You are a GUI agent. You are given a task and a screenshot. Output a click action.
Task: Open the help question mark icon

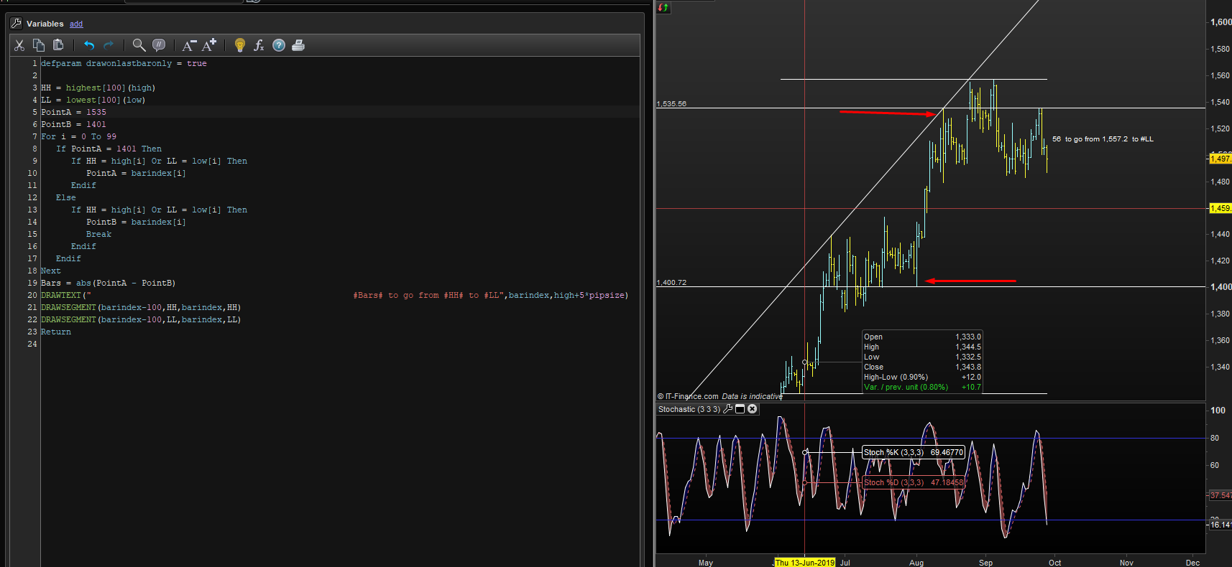tap(279, 45)
